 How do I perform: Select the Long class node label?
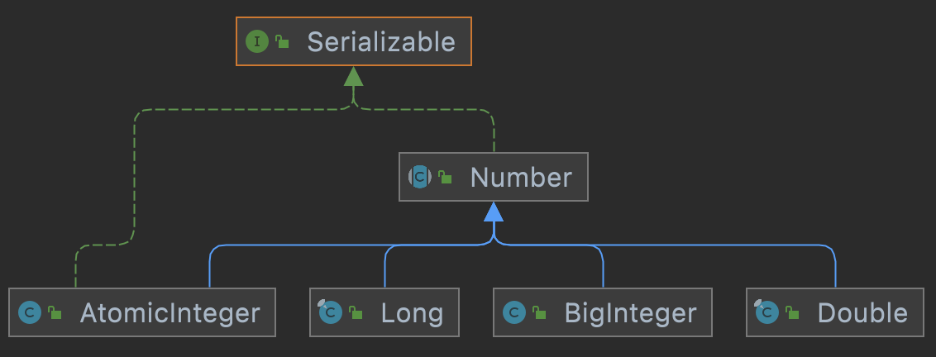click(x=412, y=312)
